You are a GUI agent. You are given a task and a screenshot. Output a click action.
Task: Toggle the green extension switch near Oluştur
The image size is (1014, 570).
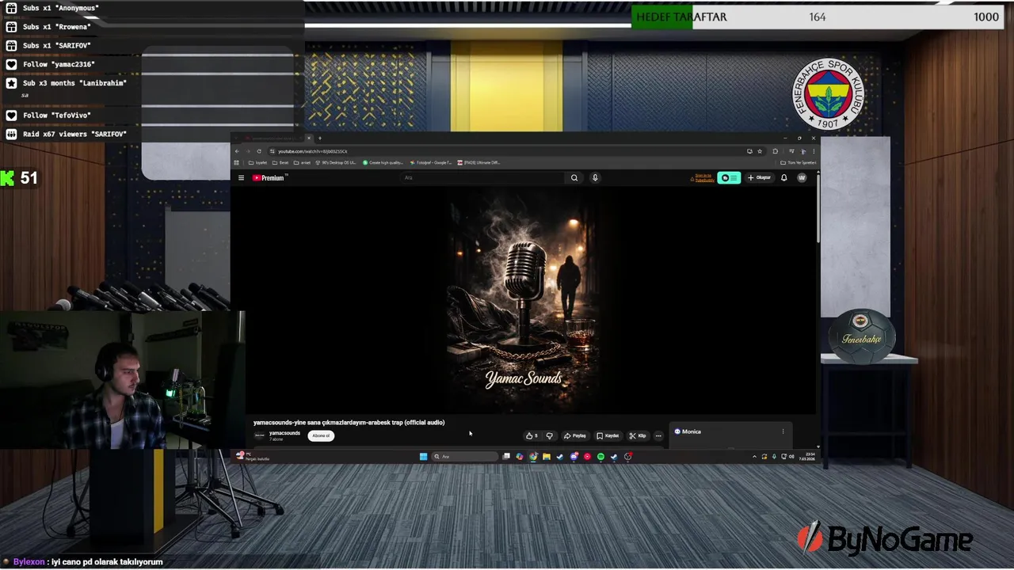729,177
